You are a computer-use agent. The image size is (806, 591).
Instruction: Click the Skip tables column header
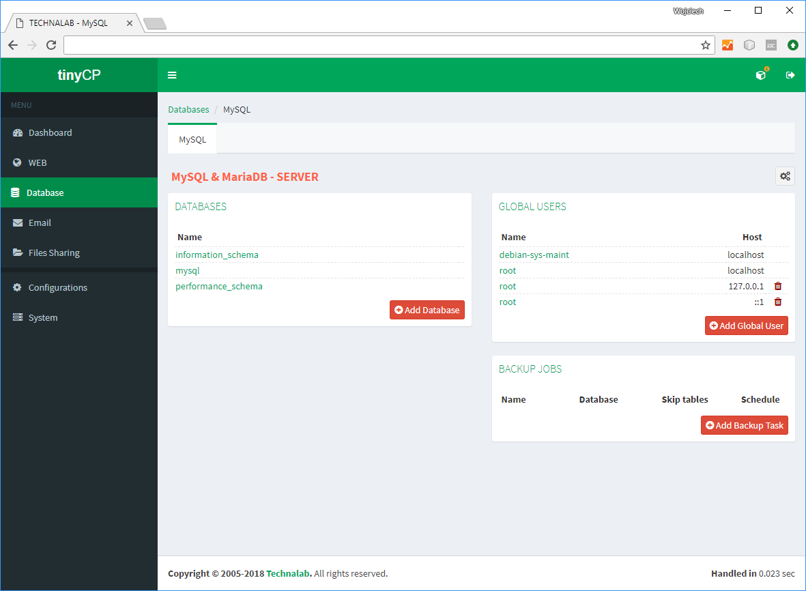[685, 399]
